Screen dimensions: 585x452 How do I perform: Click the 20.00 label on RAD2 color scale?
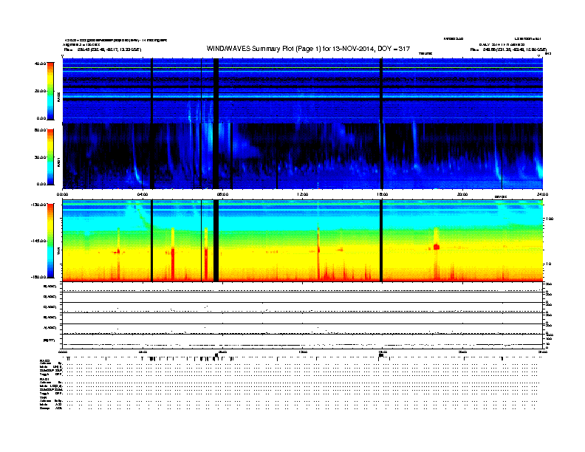click(x=40, y=91)
